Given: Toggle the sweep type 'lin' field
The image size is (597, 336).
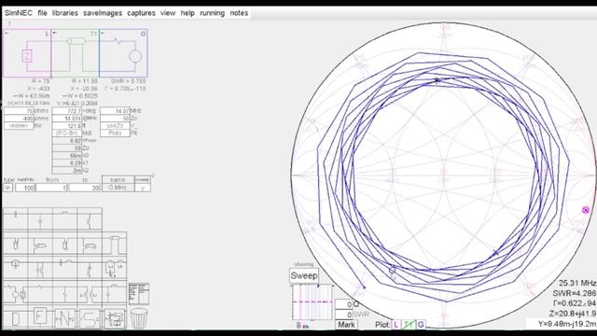Looking at the screenshot, I should 8,188.
